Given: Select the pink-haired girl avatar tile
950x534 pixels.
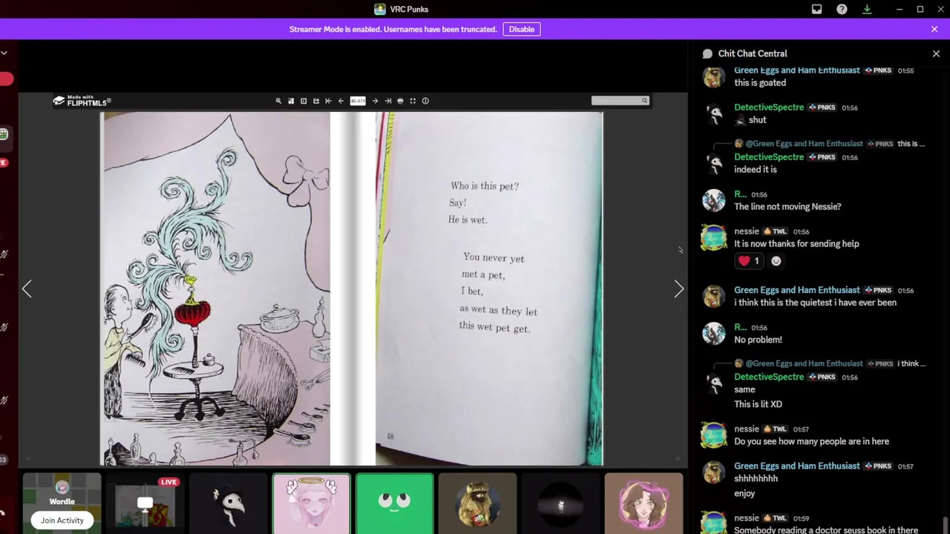Looking at the screenshot, I should pos(643,504).
